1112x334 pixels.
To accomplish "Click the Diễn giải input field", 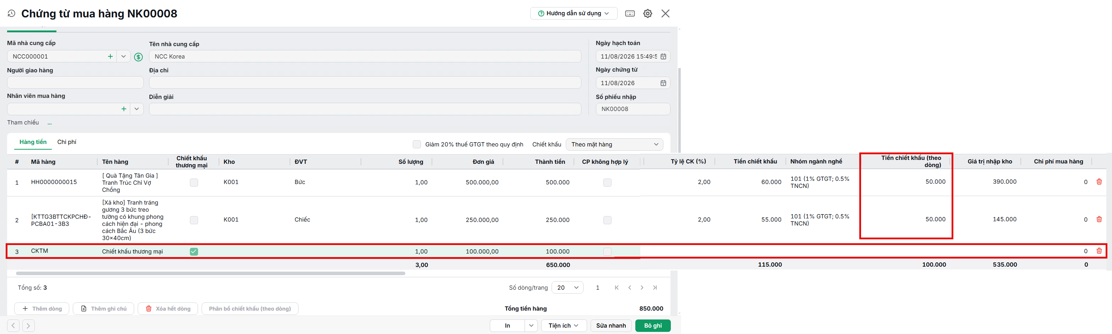I will [365, 109].
